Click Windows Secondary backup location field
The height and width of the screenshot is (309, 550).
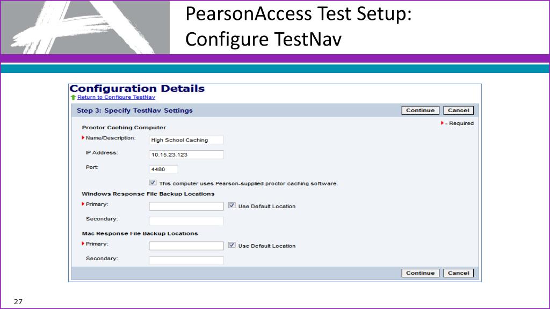(186, 221)
